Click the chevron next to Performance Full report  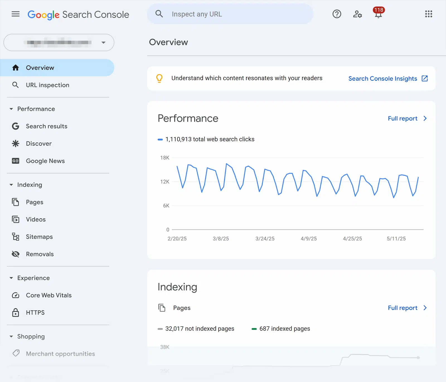[425, 118]
